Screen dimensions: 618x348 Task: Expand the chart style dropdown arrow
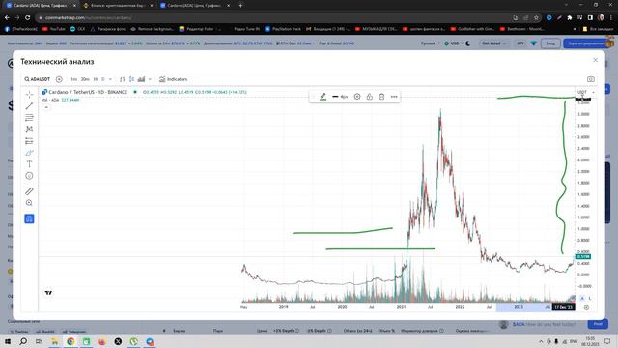pos(150,79)
